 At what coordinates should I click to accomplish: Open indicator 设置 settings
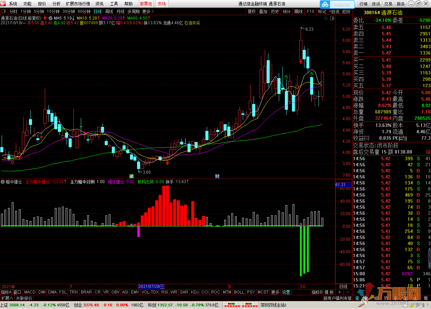click(x=286, y=292)
